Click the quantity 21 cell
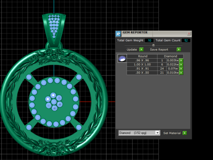The image size is (213, 160). (x=162, y=73)
